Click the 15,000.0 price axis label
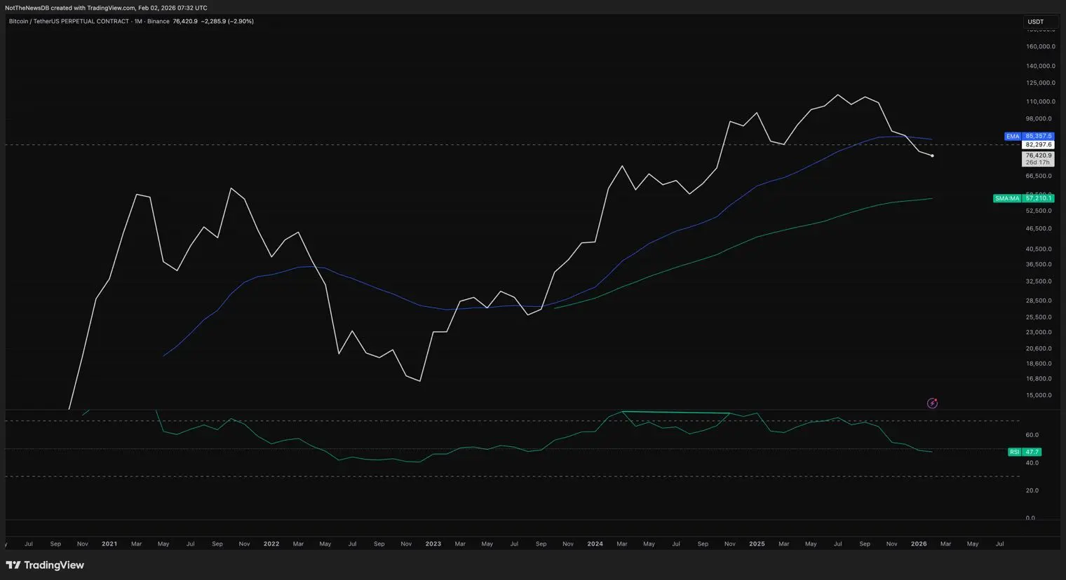This screenshot has width=1066, height=580. pos(1039,396)
